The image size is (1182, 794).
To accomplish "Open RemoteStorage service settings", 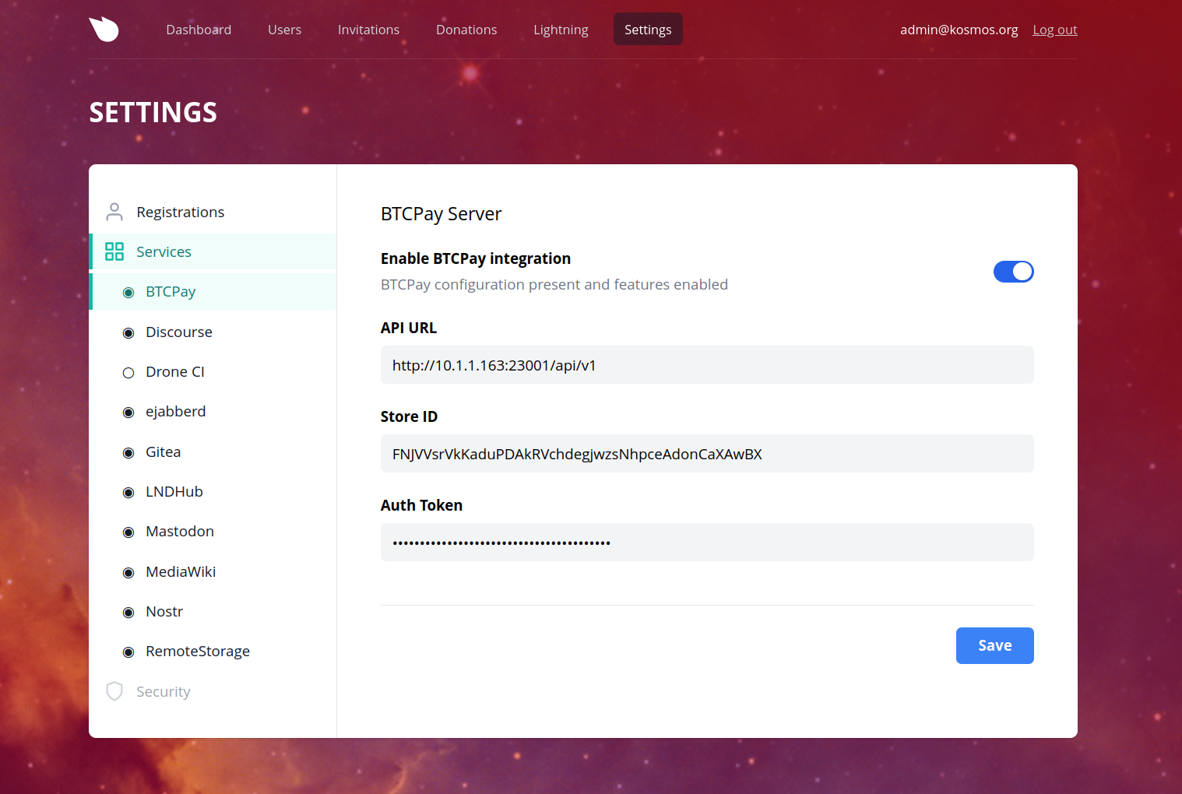I will click(197, 652).
